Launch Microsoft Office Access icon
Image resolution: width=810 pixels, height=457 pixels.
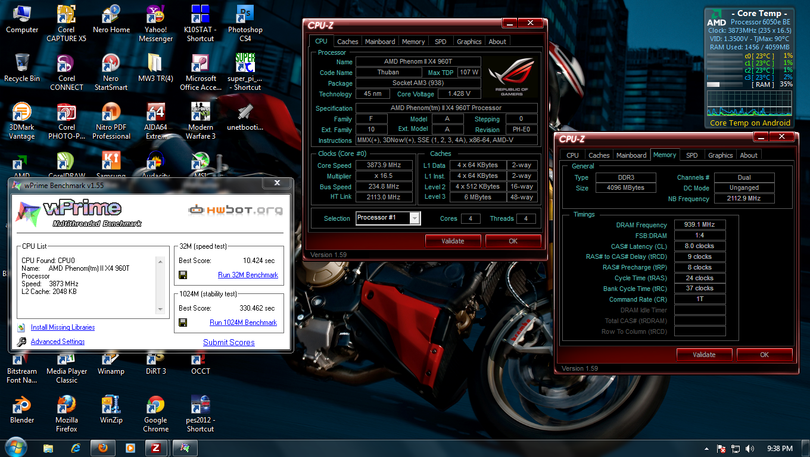point(201,72)
